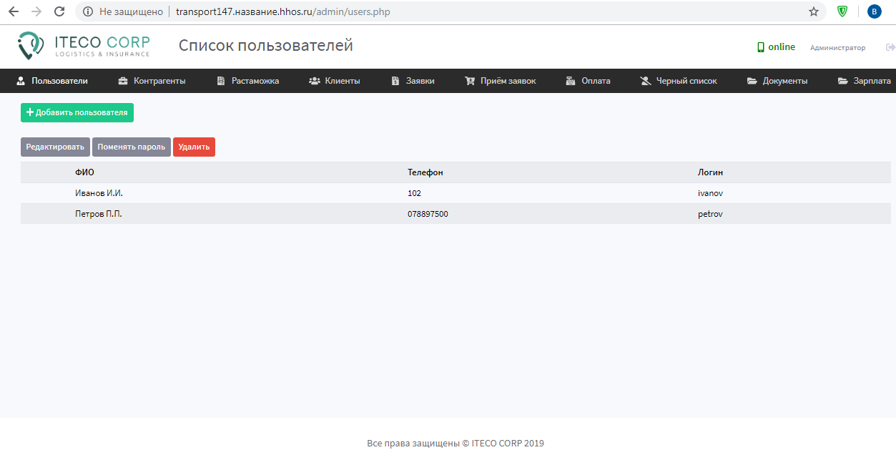Click the online status text
Screen dimensions: 896x455
(782, 47)
